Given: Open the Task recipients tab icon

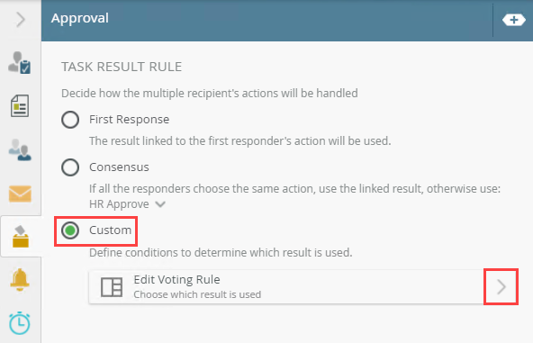Looking at the screenshot, I should point(20,62).
